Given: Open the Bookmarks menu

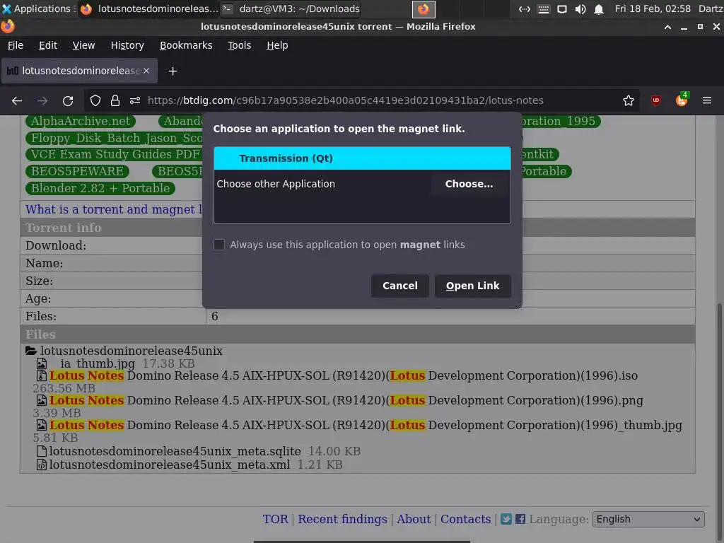Looking at the screenshot, I should click(186, 45).
